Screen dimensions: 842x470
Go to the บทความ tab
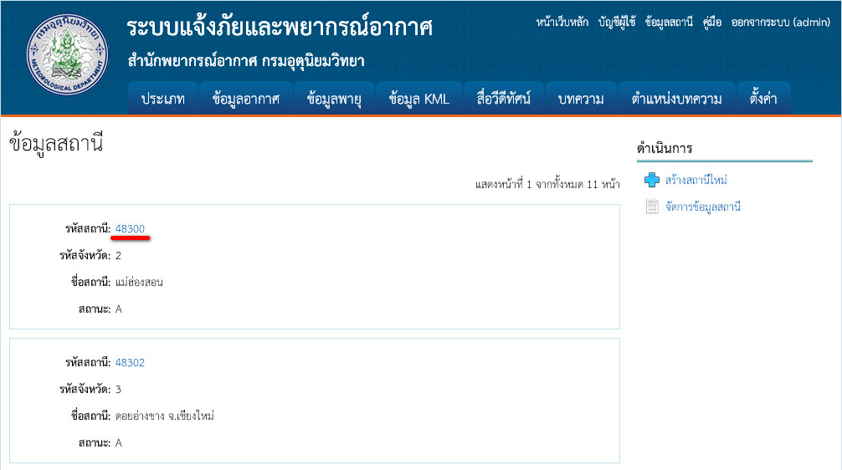(581, 99)
